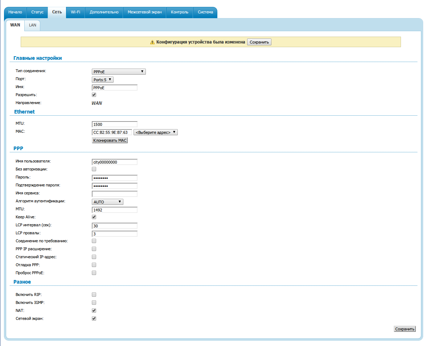Click the Клонировать MAC button
The image size is (426, 346).
click(x=110, y=140)
